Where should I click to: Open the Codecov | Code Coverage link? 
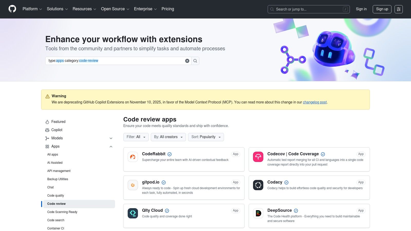coord(293,154)
